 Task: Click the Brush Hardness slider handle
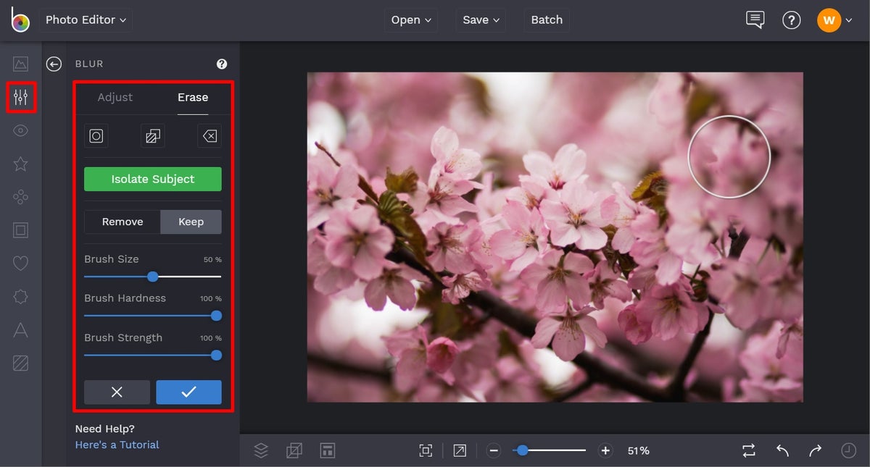216,316
